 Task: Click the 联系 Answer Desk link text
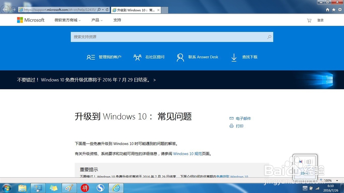tap(203, 57)
